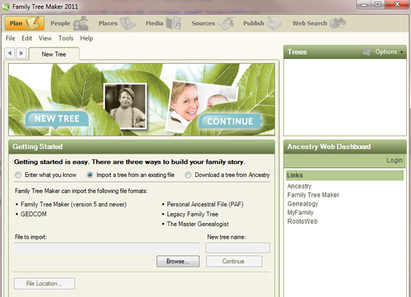The image size is (411, 297).
Task: Click the Trees panel options icon
Action: click(x=366, y=52)
